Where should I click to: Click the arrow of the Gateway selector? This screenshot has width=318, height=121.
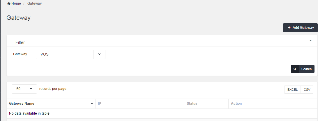(99, 54)
